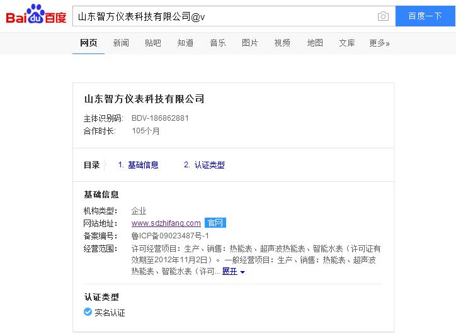Click the blue real-name verification badge icon
The height and width of the screenshot is (334, 456).
[x=88, y=311]
